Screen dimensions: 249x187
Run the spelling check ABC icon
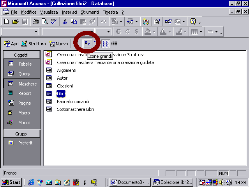(x=53, y=21)
